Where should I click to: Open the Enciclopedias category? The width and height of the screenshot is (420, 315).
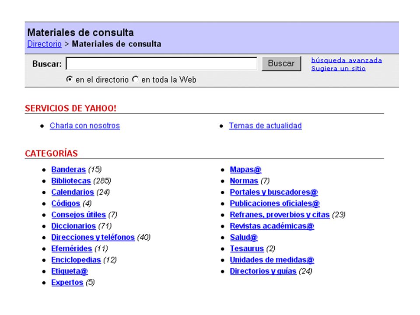click(x=76, y=260)
